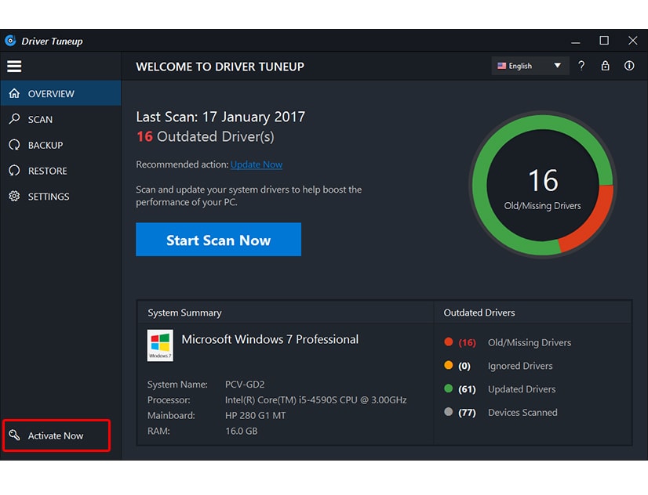The height and width of the screenshot is (495, 648).
Task: Follow the Update Now link
Action: tap(257, 164)
